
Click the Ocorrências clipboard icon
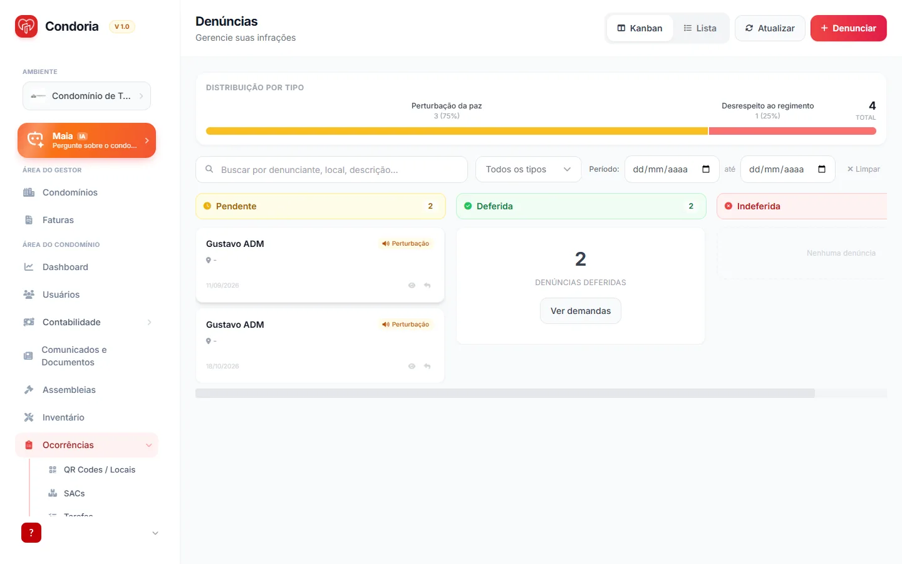[29, 445]
